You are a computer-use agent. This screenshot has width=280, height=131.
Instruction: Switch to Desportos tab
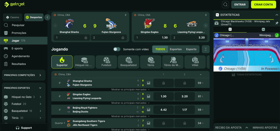(34, 17)
